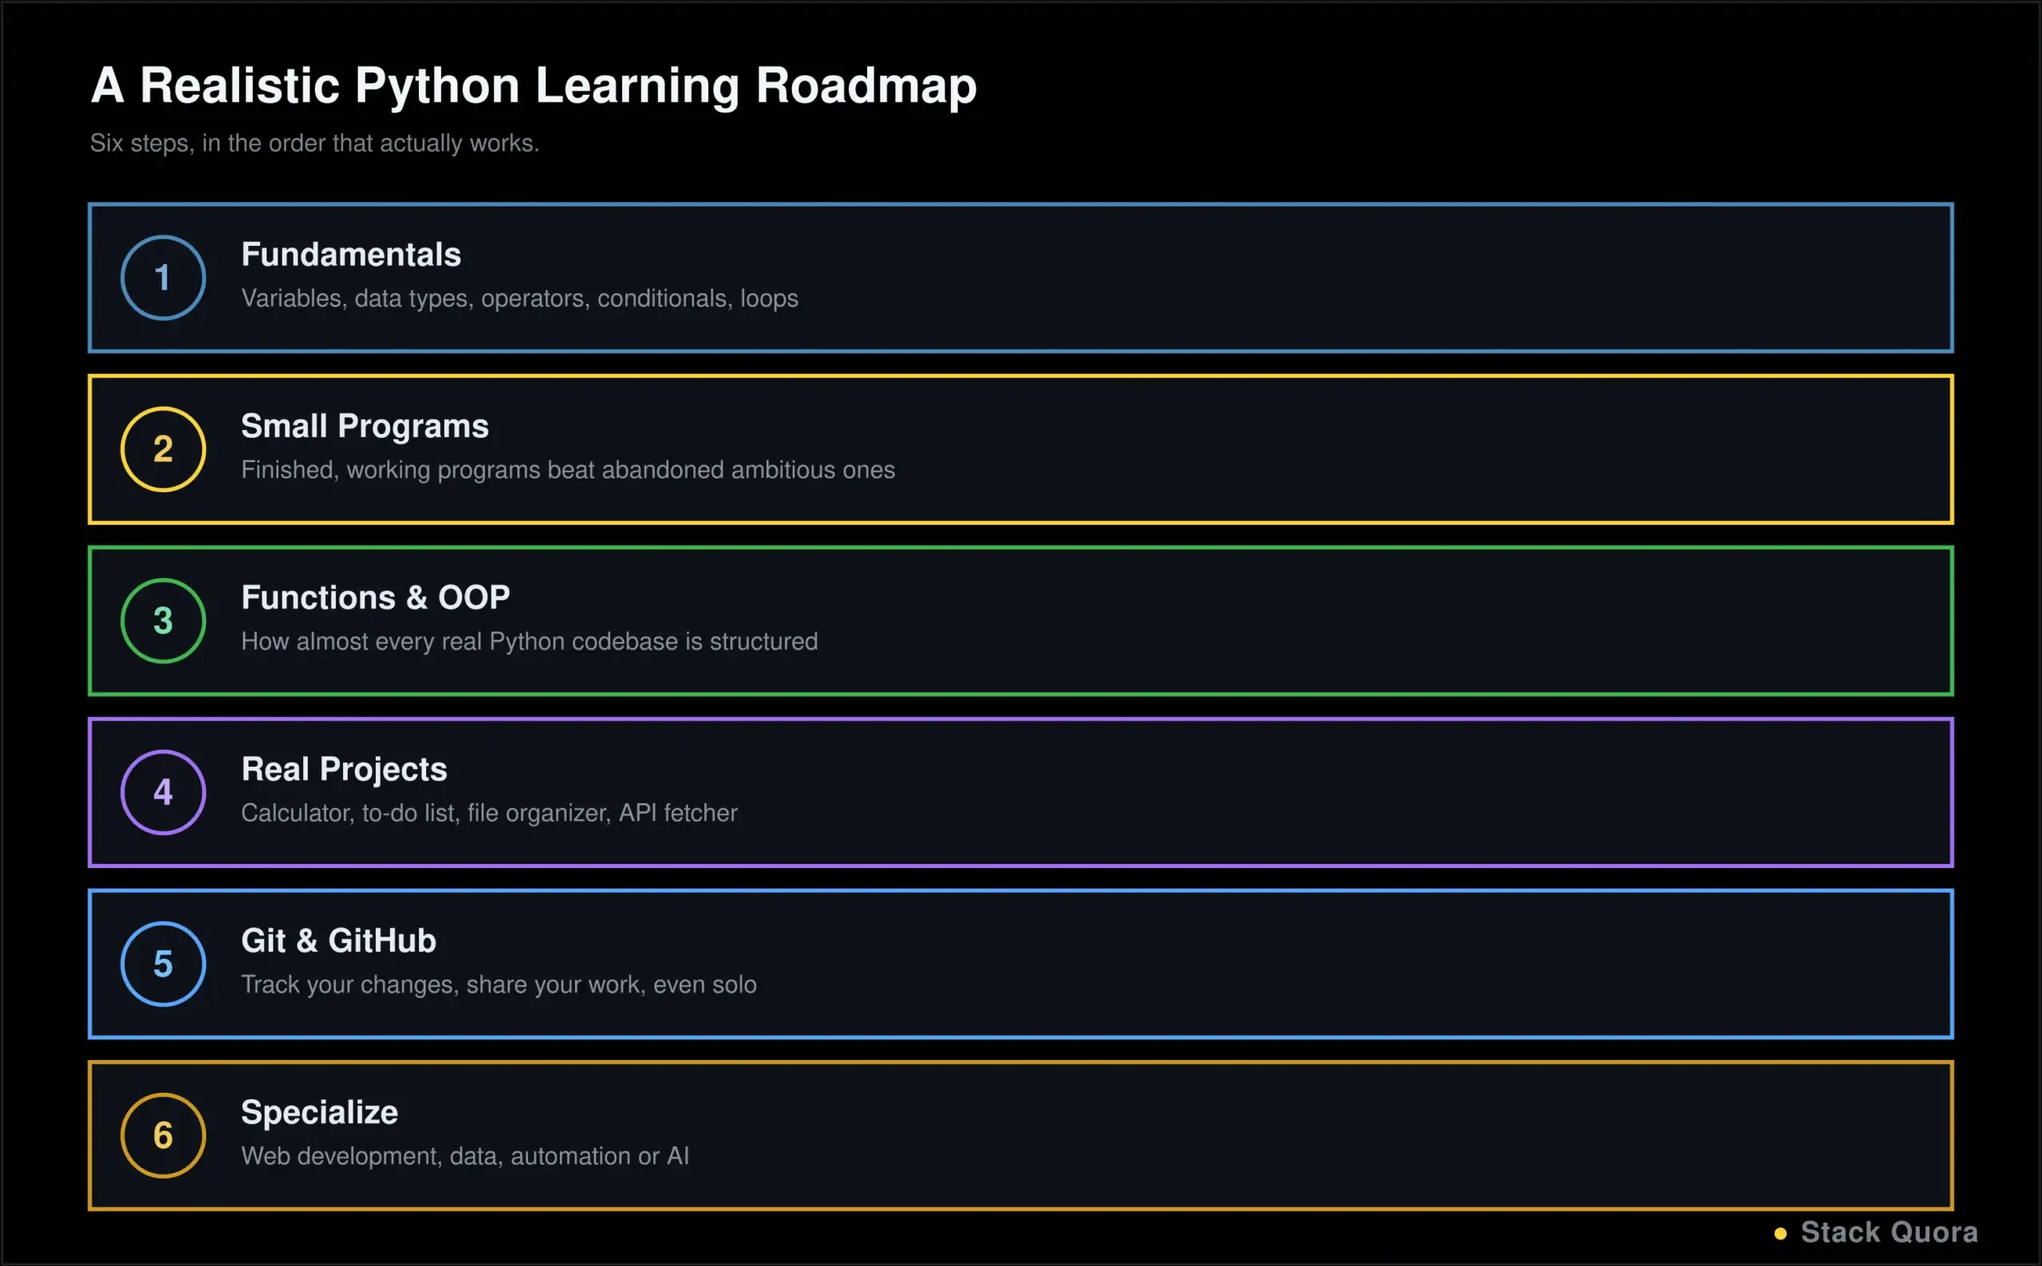Click the step 1 number circle

(x=164, y=278)
